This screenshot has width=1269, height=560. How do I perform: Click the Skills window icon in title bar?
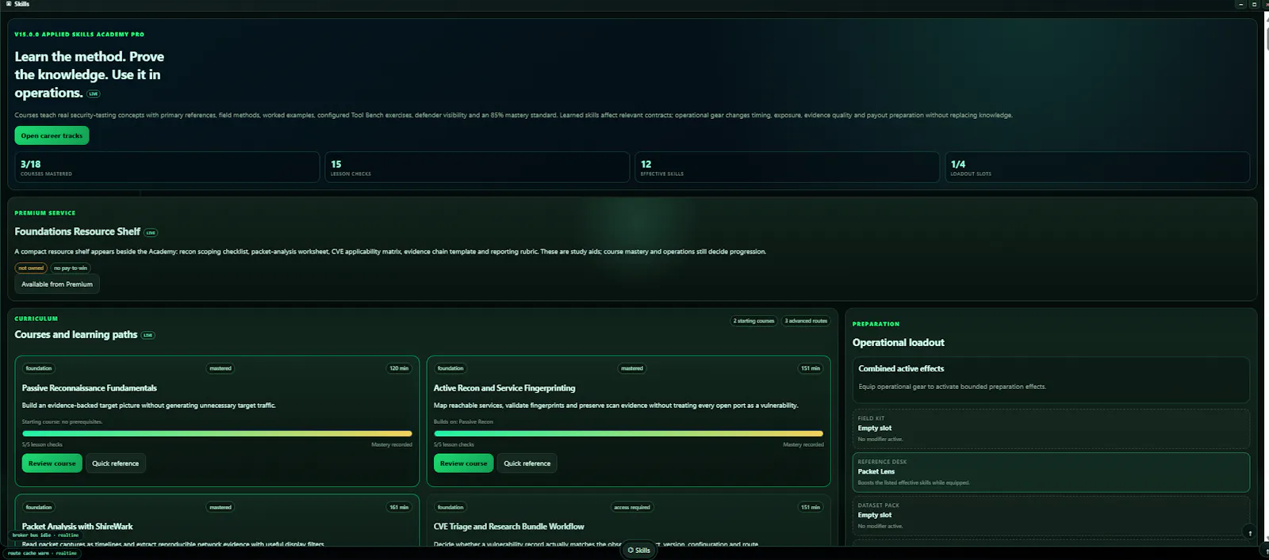coord(9,4)
